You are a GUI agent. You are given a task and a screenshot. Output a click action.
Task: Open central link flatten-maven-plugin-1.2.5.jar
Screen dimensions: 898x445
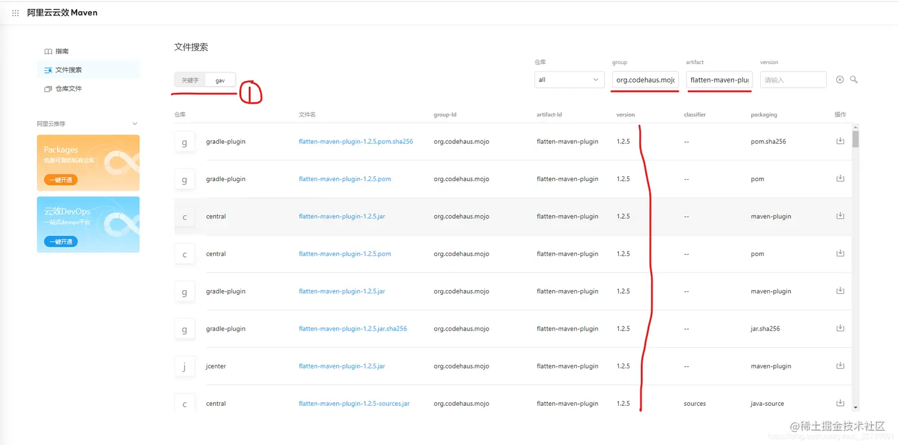[x=342, y=217]
